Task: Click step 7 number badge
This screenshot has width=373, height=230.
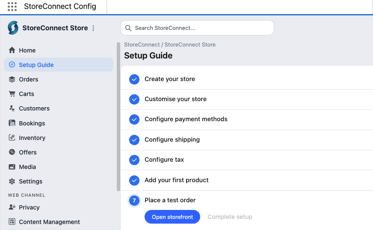Action: point(134,200)
